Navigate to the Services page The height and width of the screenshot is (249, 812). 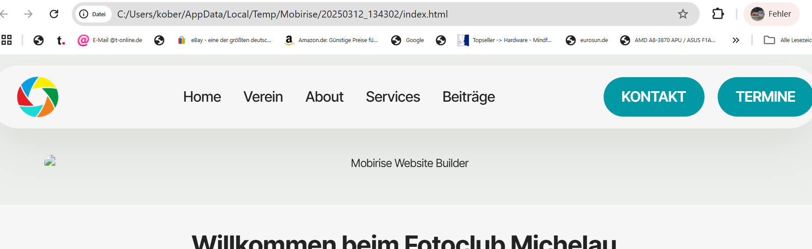(x=393, y=97)
